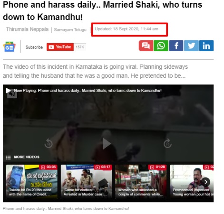
Task: Show previous videos with left arrow
Action: tap(11, 182)
